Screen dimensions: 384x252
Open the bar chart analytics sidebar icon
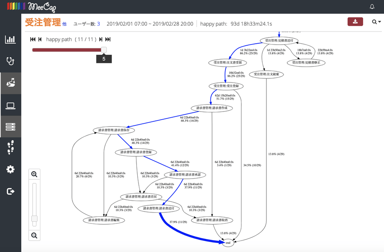tap(10, 40)
